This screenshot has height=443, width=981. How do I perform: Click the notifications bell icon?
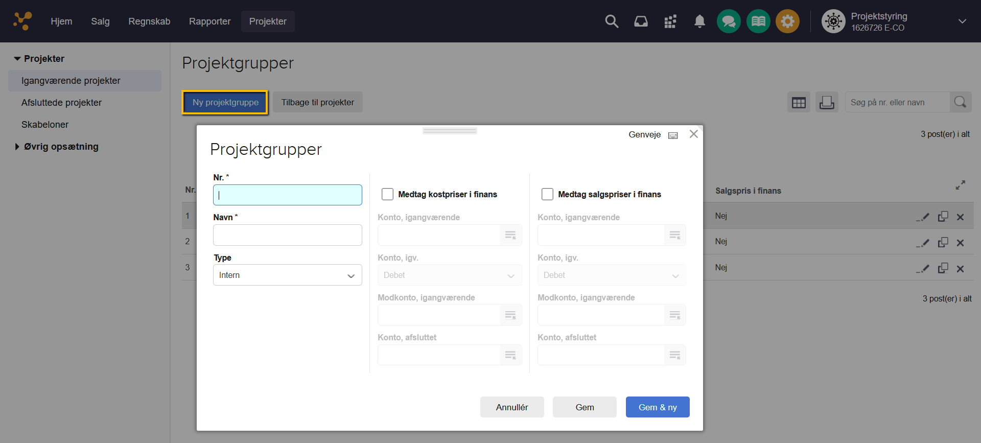[699, 21]
